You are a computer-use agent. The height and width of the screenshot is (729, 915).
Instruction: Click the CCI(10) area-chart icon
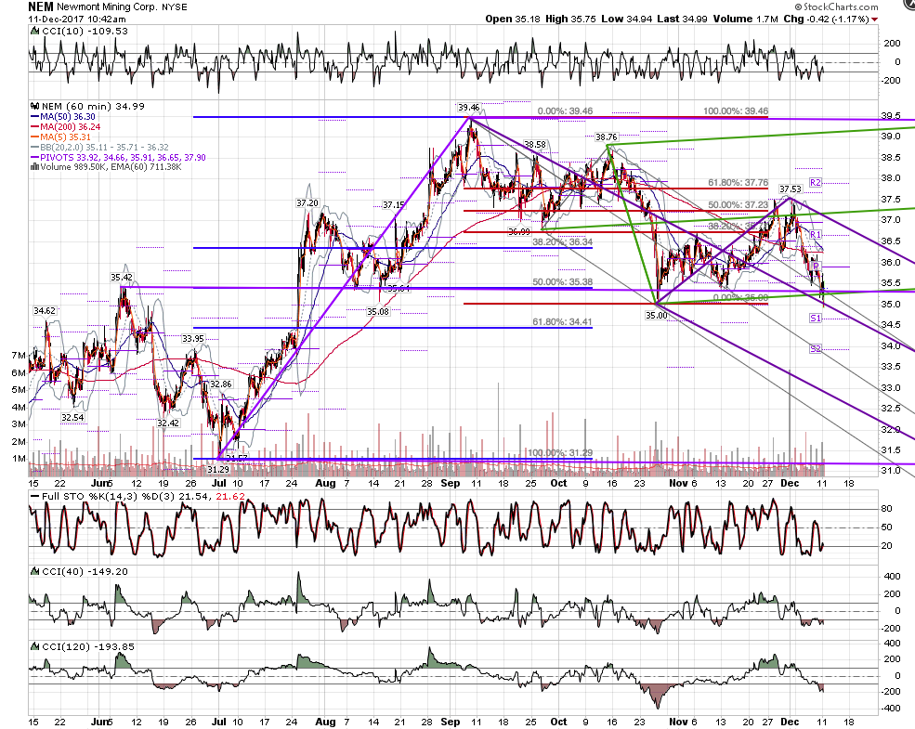point(34,32)
